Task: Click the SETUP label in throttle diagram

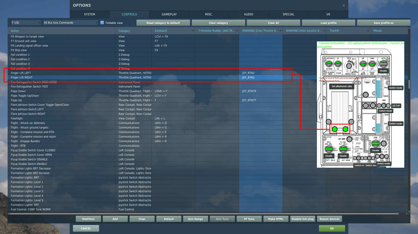Action: (396, 106)
